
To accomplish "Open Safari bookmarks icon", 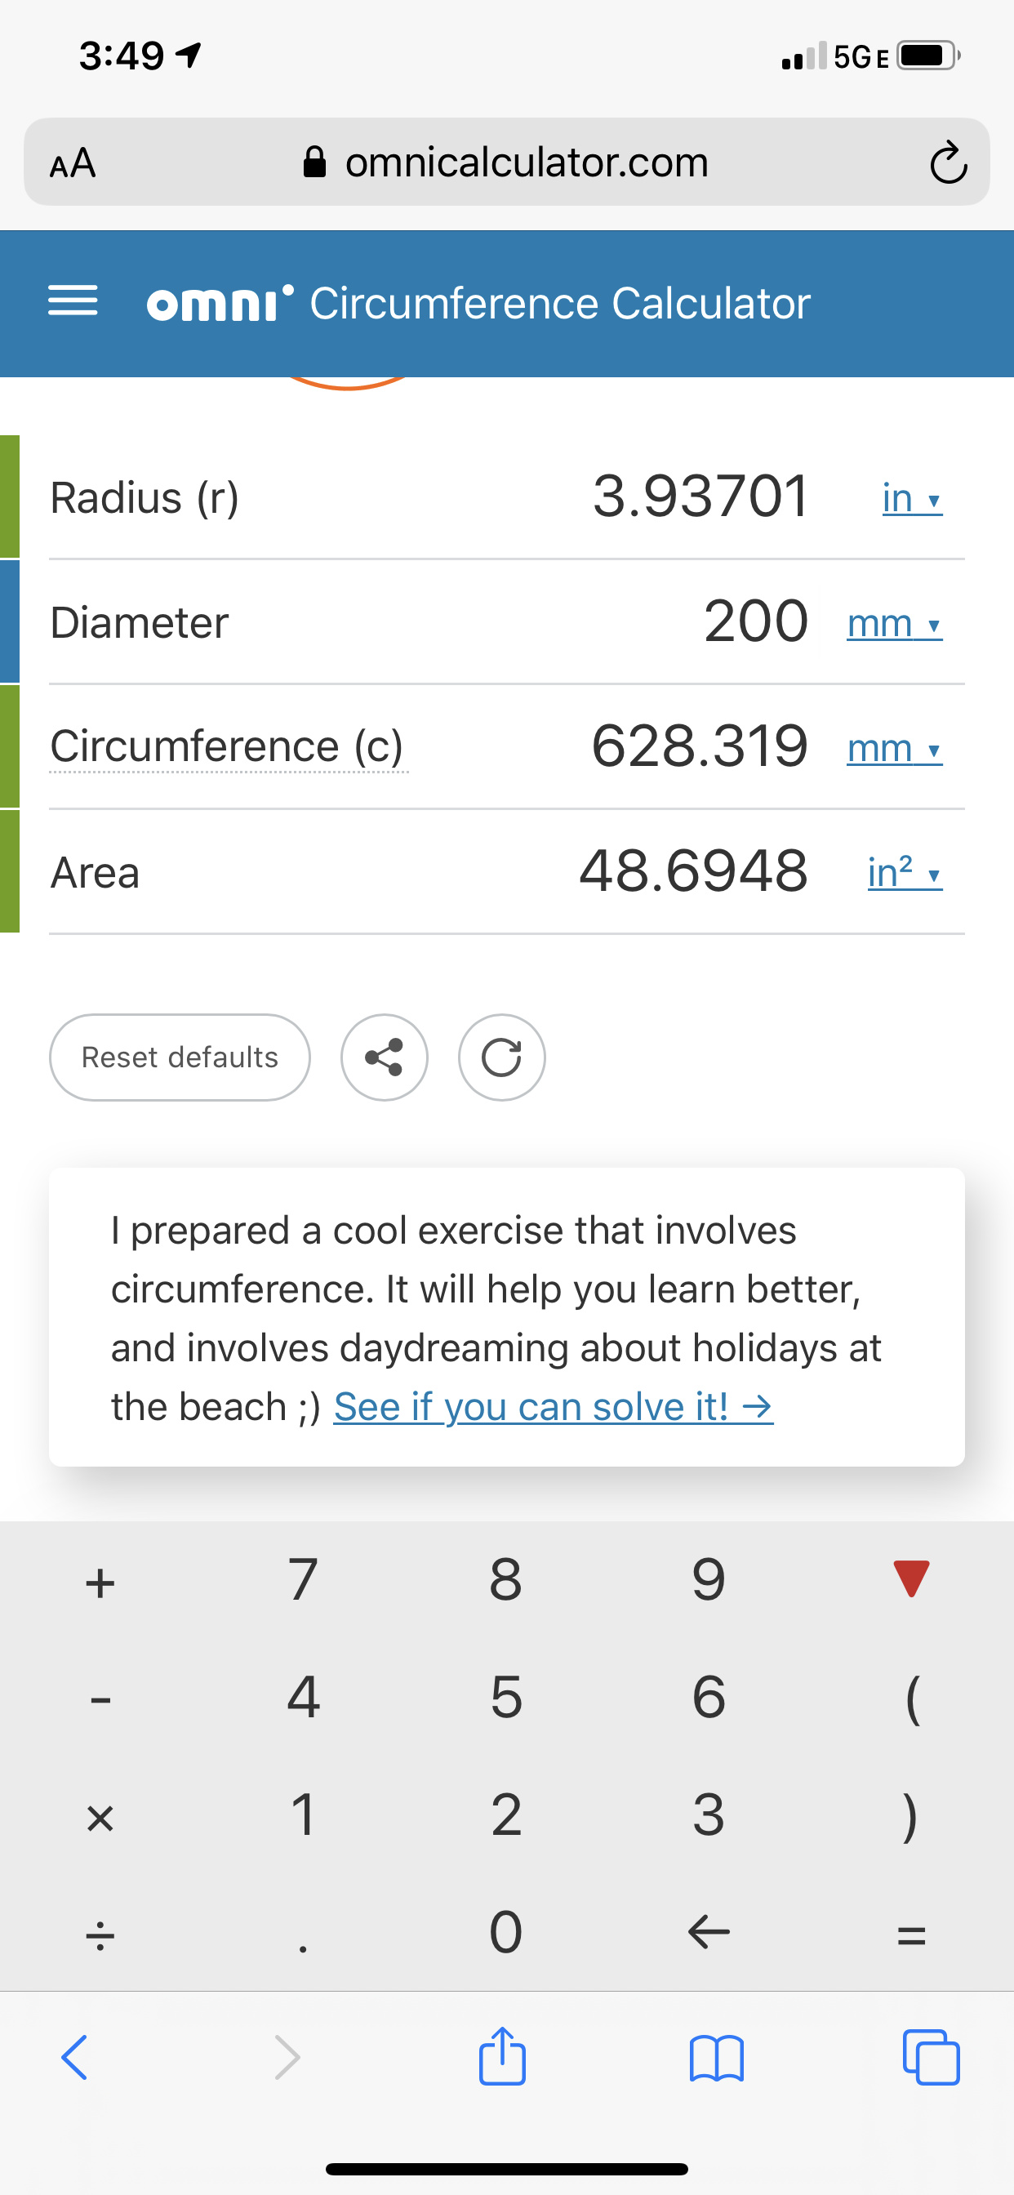I will (x=716, y=2059).
